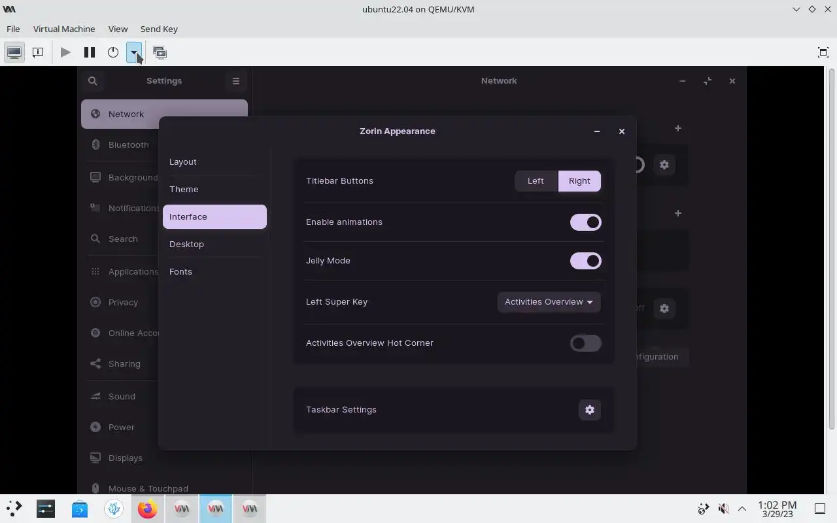Show virtual hardware details icon
The width and height of the screenshot is (837, 523).
tap(38, 52)
